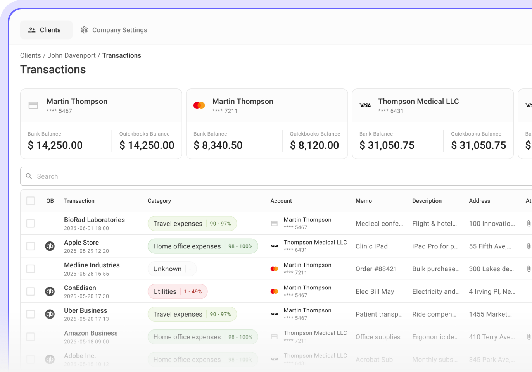Click the QB column header
Viewport: 532px width, 372px height.
coord(50,201)
